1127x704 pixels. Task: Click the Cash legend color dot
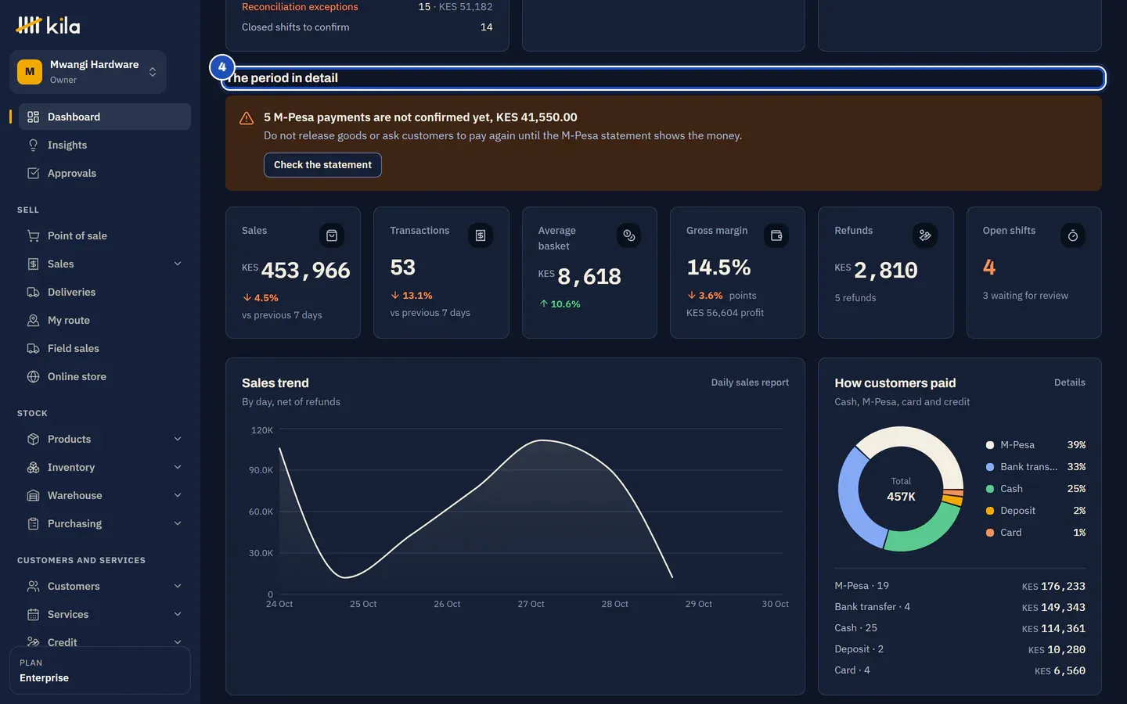(x=990, y=489)
